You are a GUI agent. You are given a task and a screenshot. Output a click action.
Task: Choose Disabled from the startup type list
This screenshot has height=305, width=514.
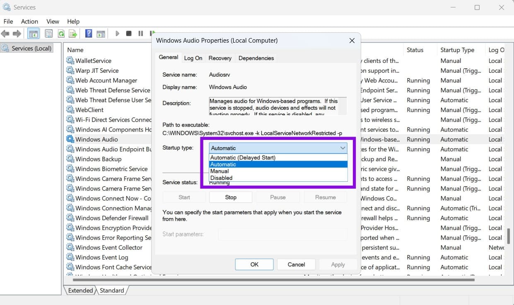pyautogui.click(x=278, y=178)
